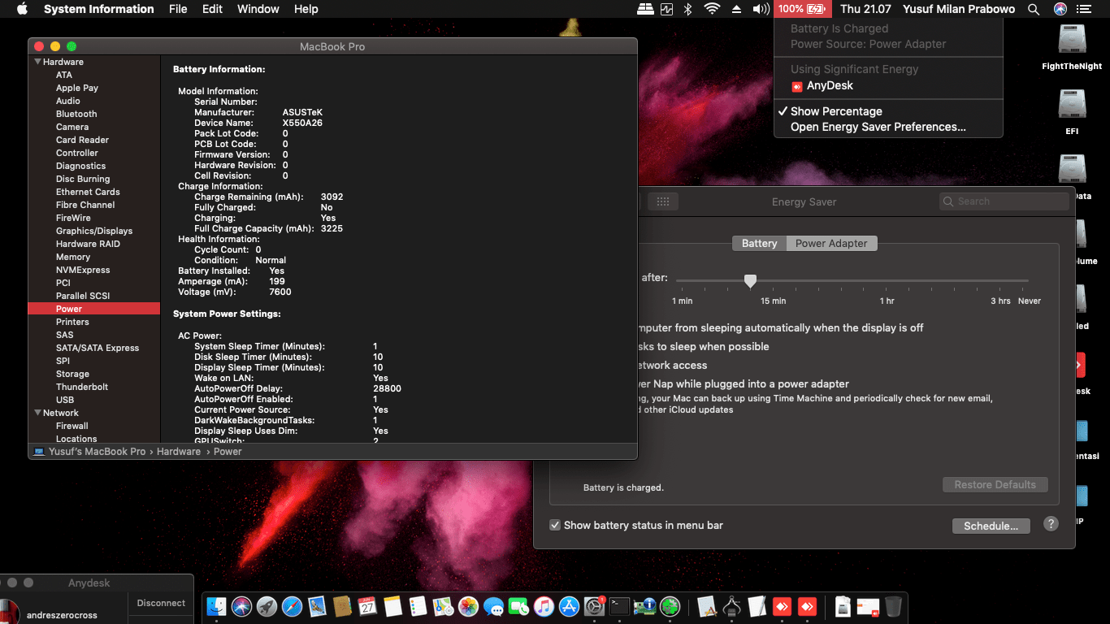Select Thunderbolt in the sidebar
1110x624 pixels.
(x=82, y=387)
